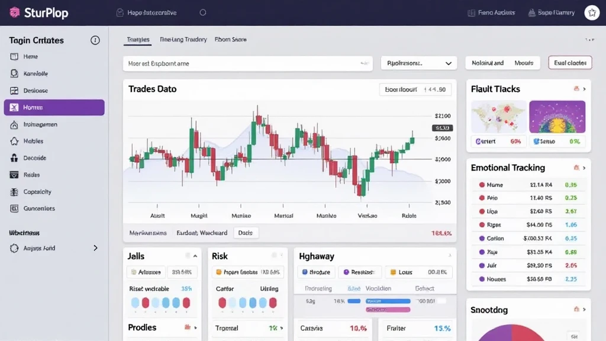The image size is (606, 341).
Task: Click the Boerllooult button in Trades Dato
Action: (x=415, y=89)
